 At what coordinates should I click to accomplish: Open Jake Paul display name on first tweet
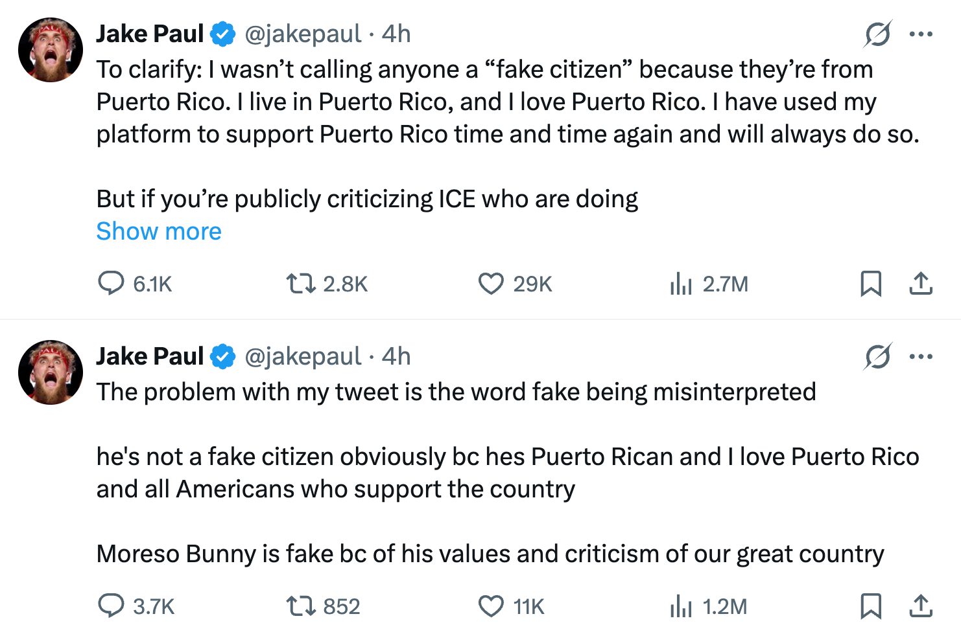click(x=150, y=34)
